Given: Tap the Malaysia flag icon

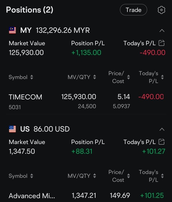Looking at the screenshot, I should [x=12, y=30].
